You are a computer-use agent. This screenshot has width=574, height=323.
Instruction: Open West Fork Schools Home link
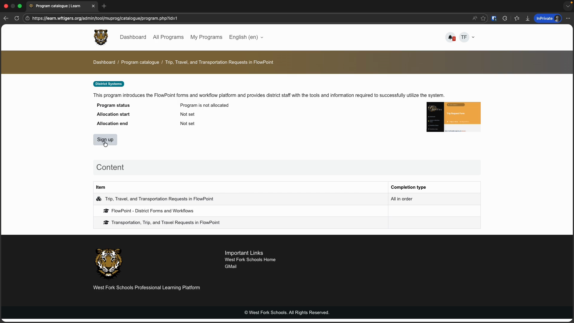[250, 260]
